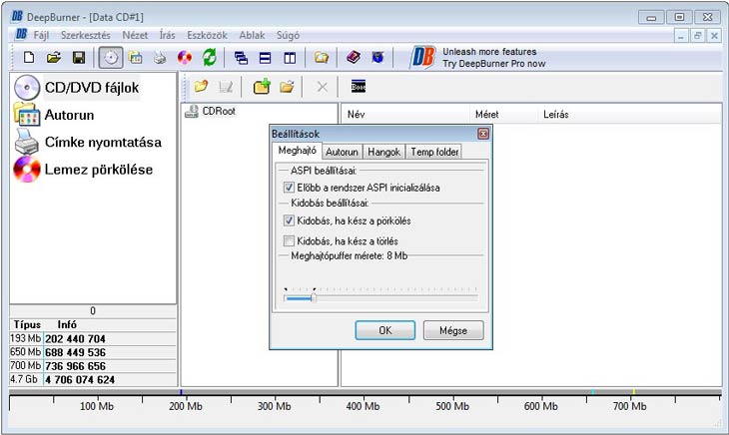Close the Beállítások dialog

483,134
